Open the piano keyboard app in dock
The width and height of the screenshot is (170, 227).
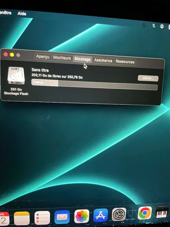[x=162, y=212]
